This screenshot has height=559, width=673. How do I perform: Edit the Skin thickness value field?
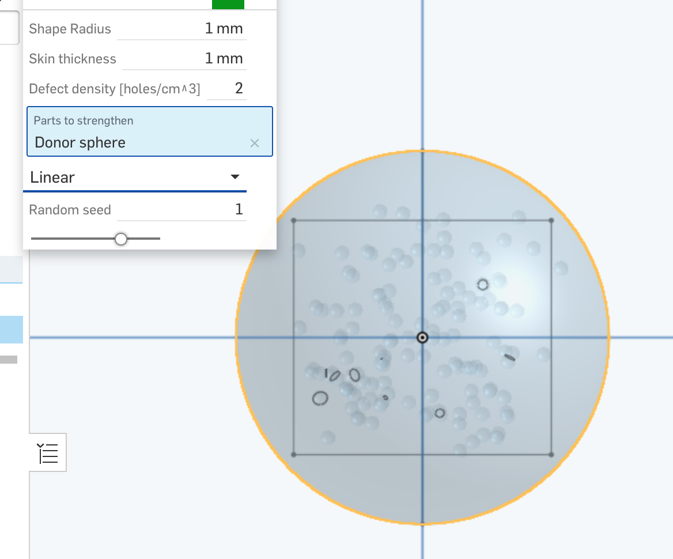pos(184,59)
